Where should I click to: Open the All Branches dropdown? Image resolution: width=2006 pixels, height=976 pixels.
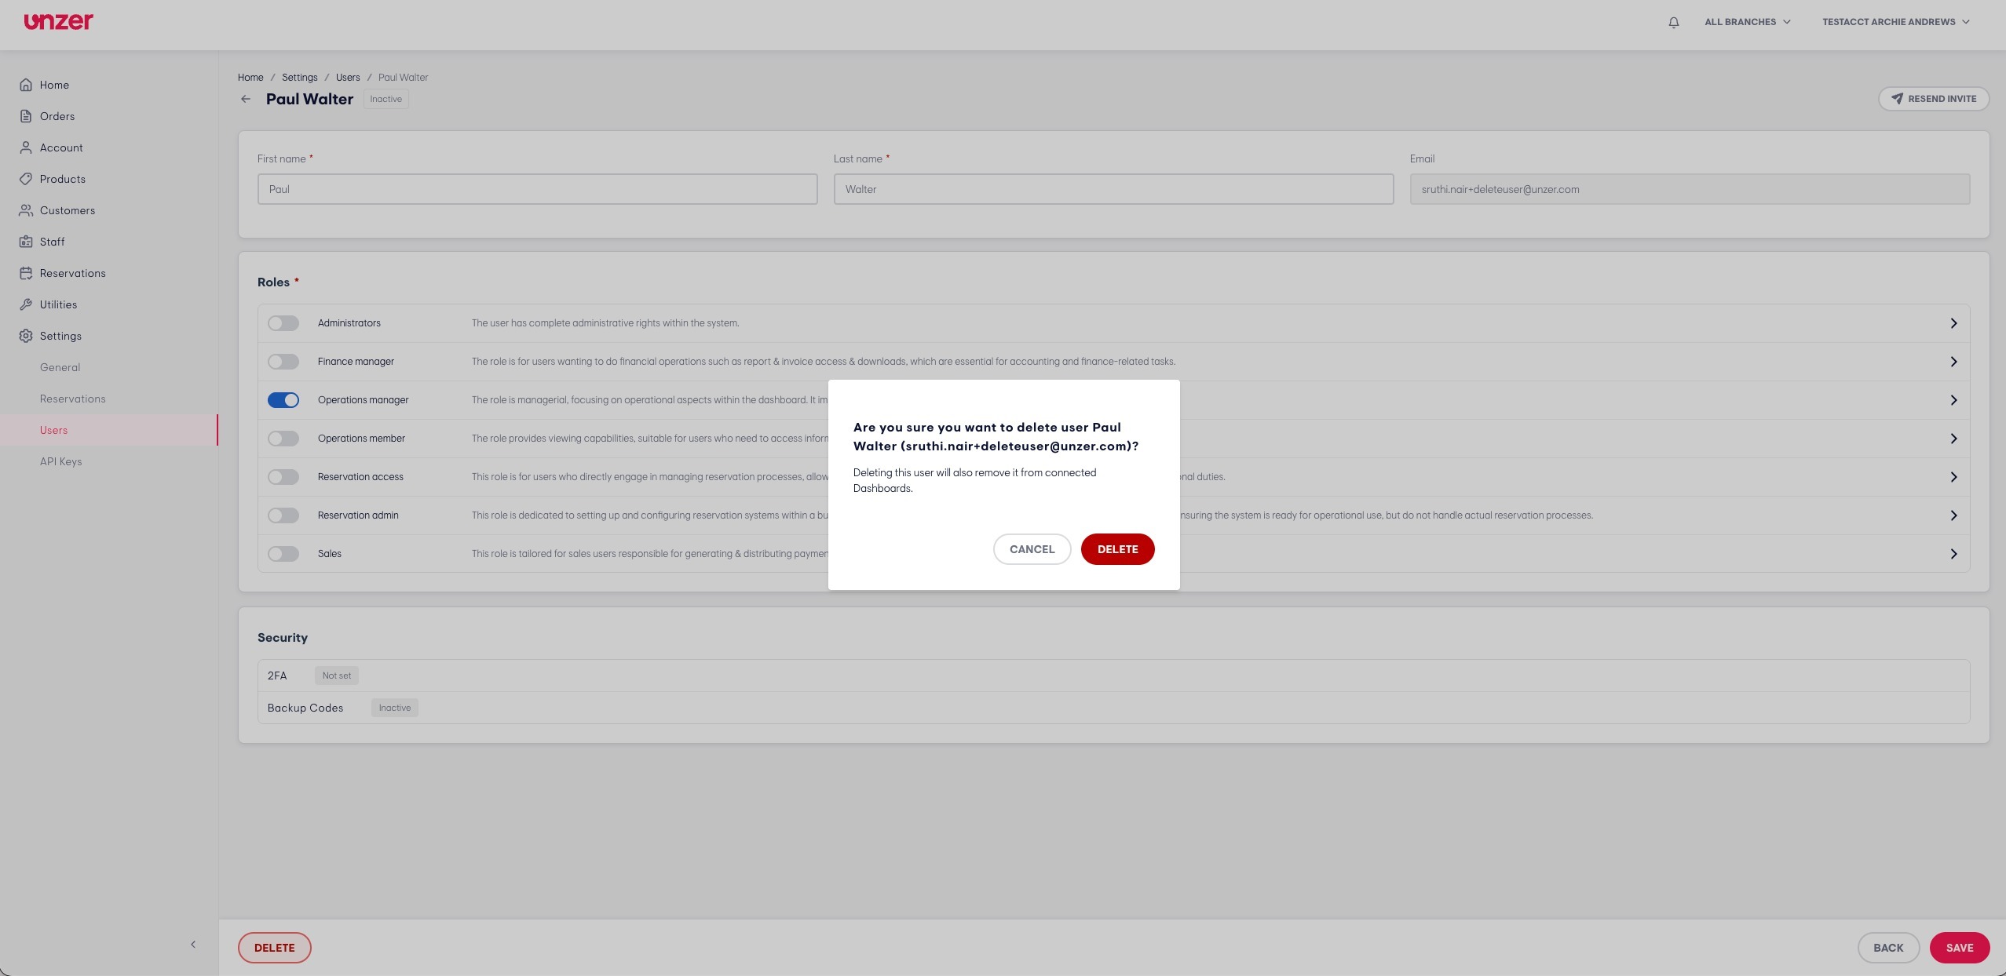point(1747,22)
